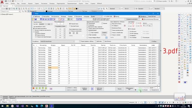
Task: Click the AutoCAD application logo button
Action: click(x=2, y=2)
